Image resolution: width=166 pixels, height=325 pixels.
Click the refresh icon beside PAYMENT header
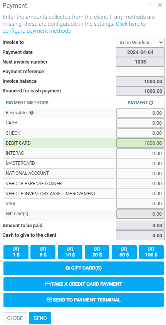click(151, 102)
